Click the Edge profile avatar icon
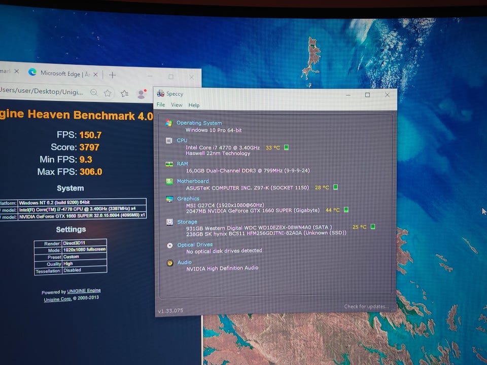This screenshot has width=487, height=365. pos(142,94)
